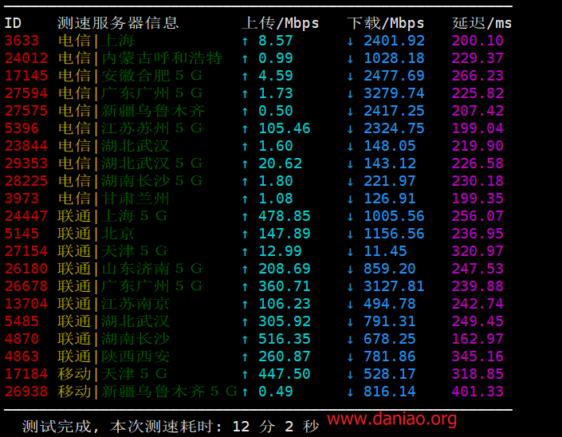Select server ID 24447

coord(26,216)
